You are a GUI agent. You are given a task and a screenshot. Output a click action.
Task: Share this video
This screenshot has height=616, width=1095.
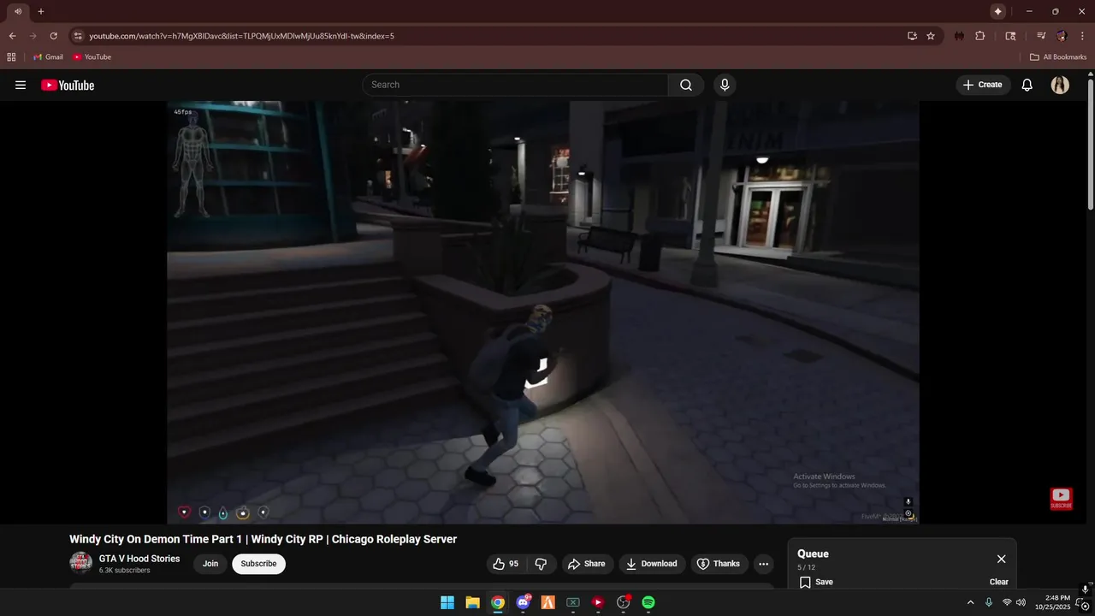pyautogui.click(x=586, y=564)
